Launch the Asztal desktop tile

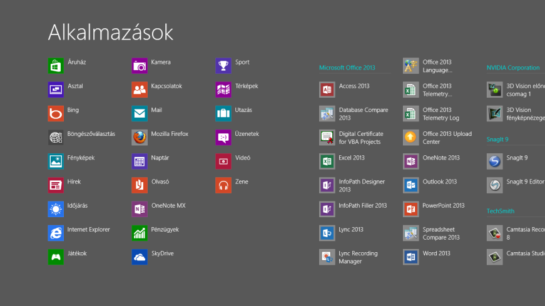pos(56,89)
